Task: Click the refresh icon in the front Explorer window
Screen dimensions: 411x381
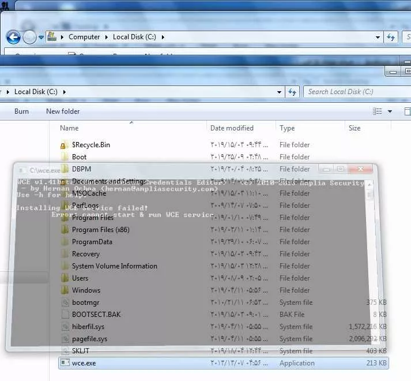Action: pyautogui.click(x=292, y=92)
